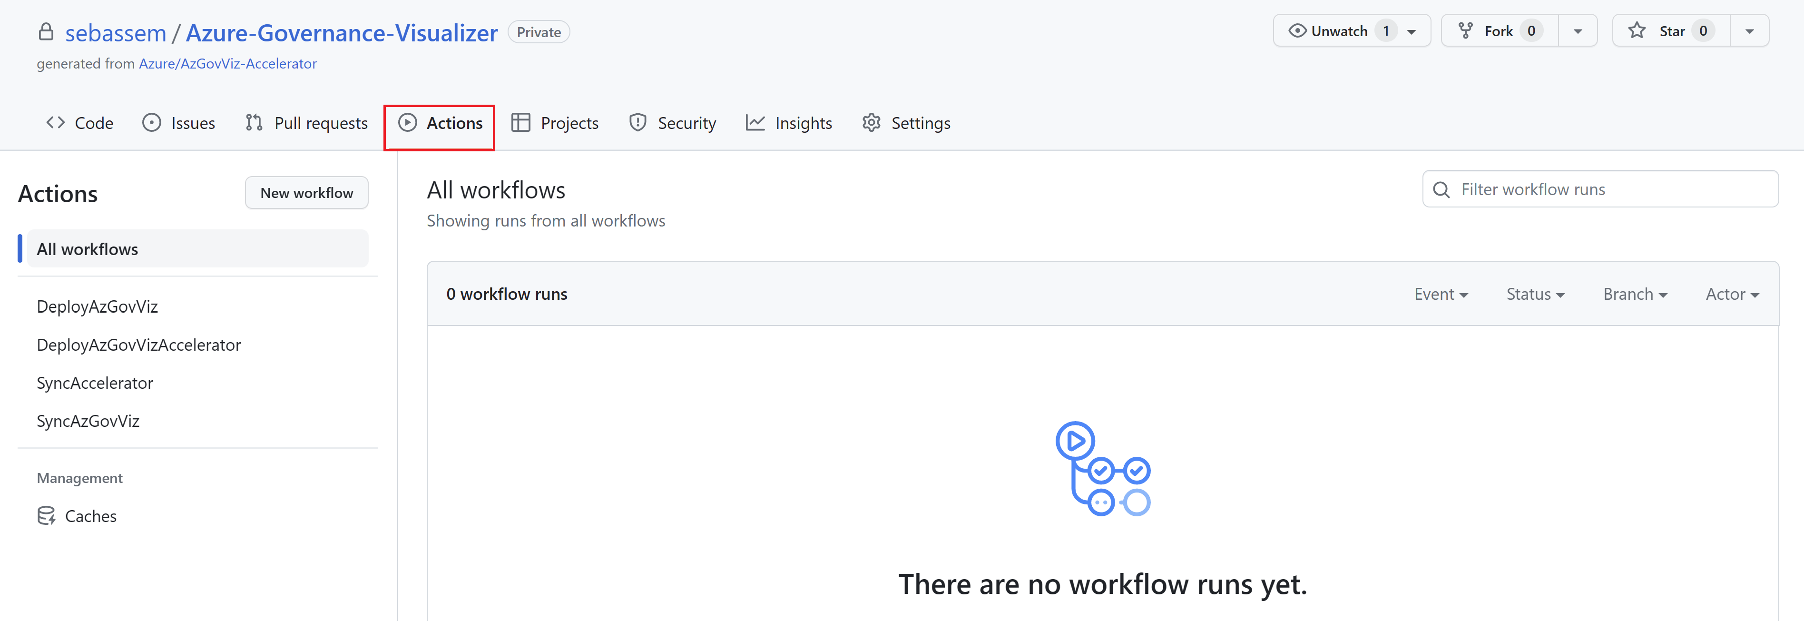Click the New workflow button
1804x621 pixels.
(306, 193)
